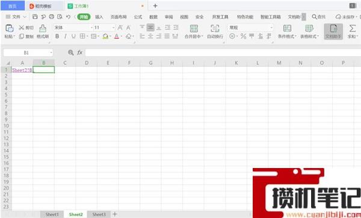
Task: Click the fx insert function icon
Action: (79, 52)
